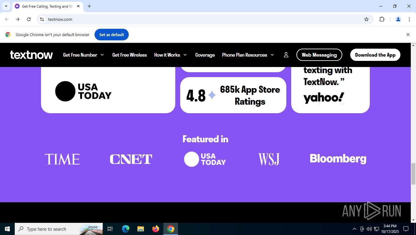The image size is (416, 235).
Task: Expand Get Free Number menu
Action: point(84,55)
